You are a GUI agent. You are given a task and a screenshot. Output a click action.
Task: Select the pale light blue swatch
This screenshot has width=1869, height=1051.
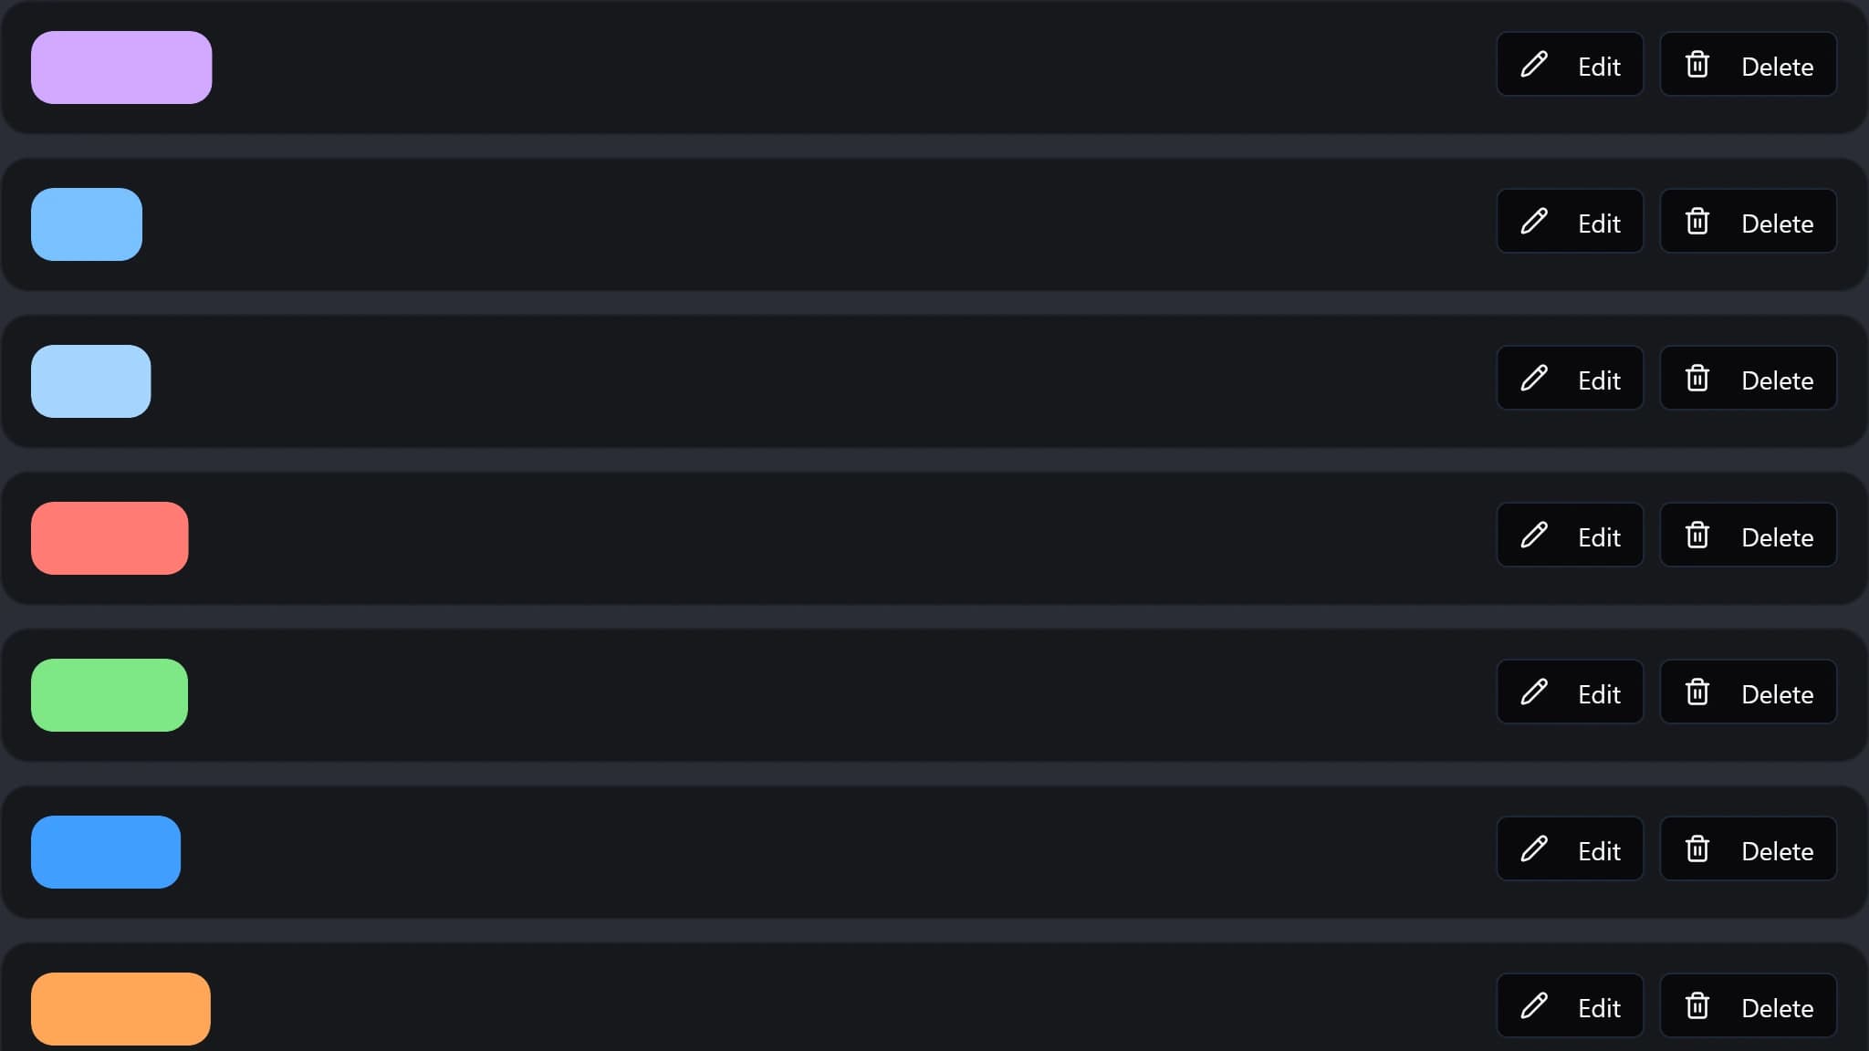coord(91,381)
